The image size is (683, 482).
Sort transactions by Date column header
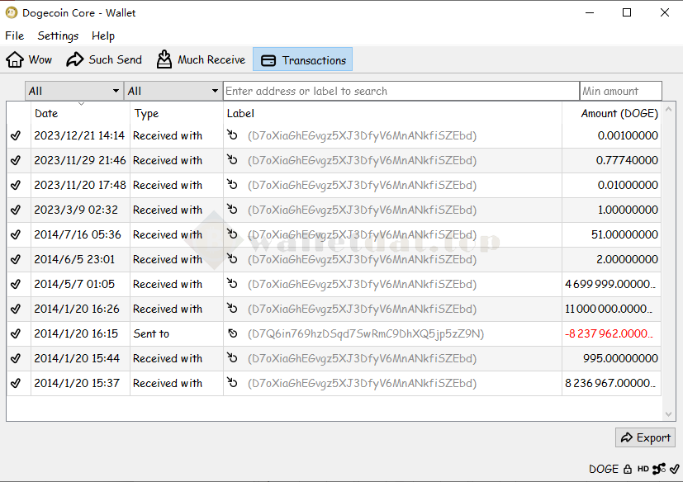point(80,113)
